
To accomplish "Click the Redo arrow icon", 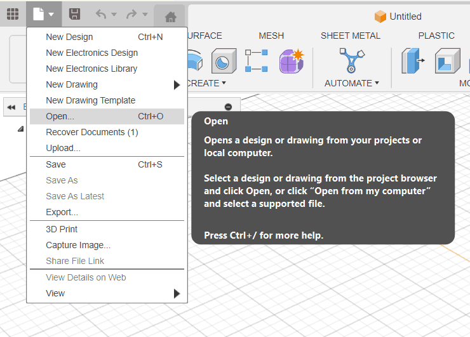I will point(131,14).
